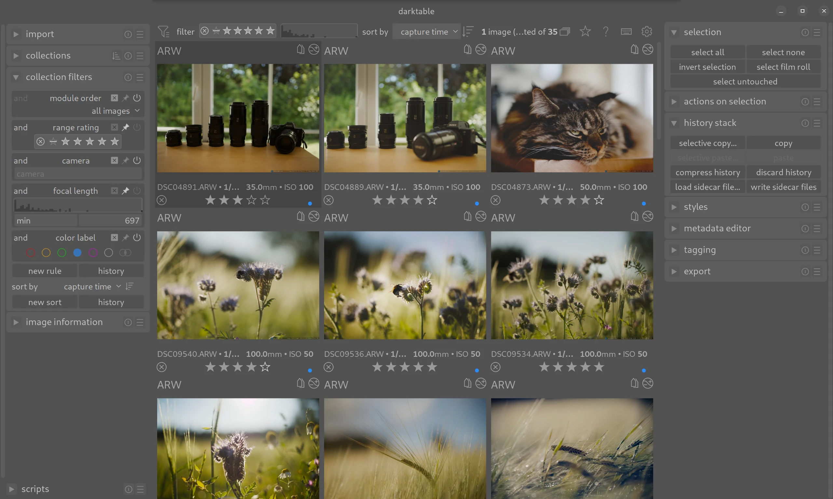Click the filter funnel icon in top bar
This screenshot has width=833, height=499.
tap(163, 32)
